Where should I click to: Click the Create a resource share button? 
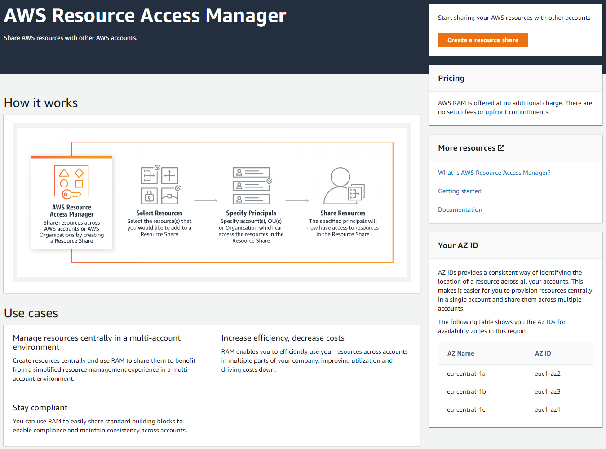[483, 40]
